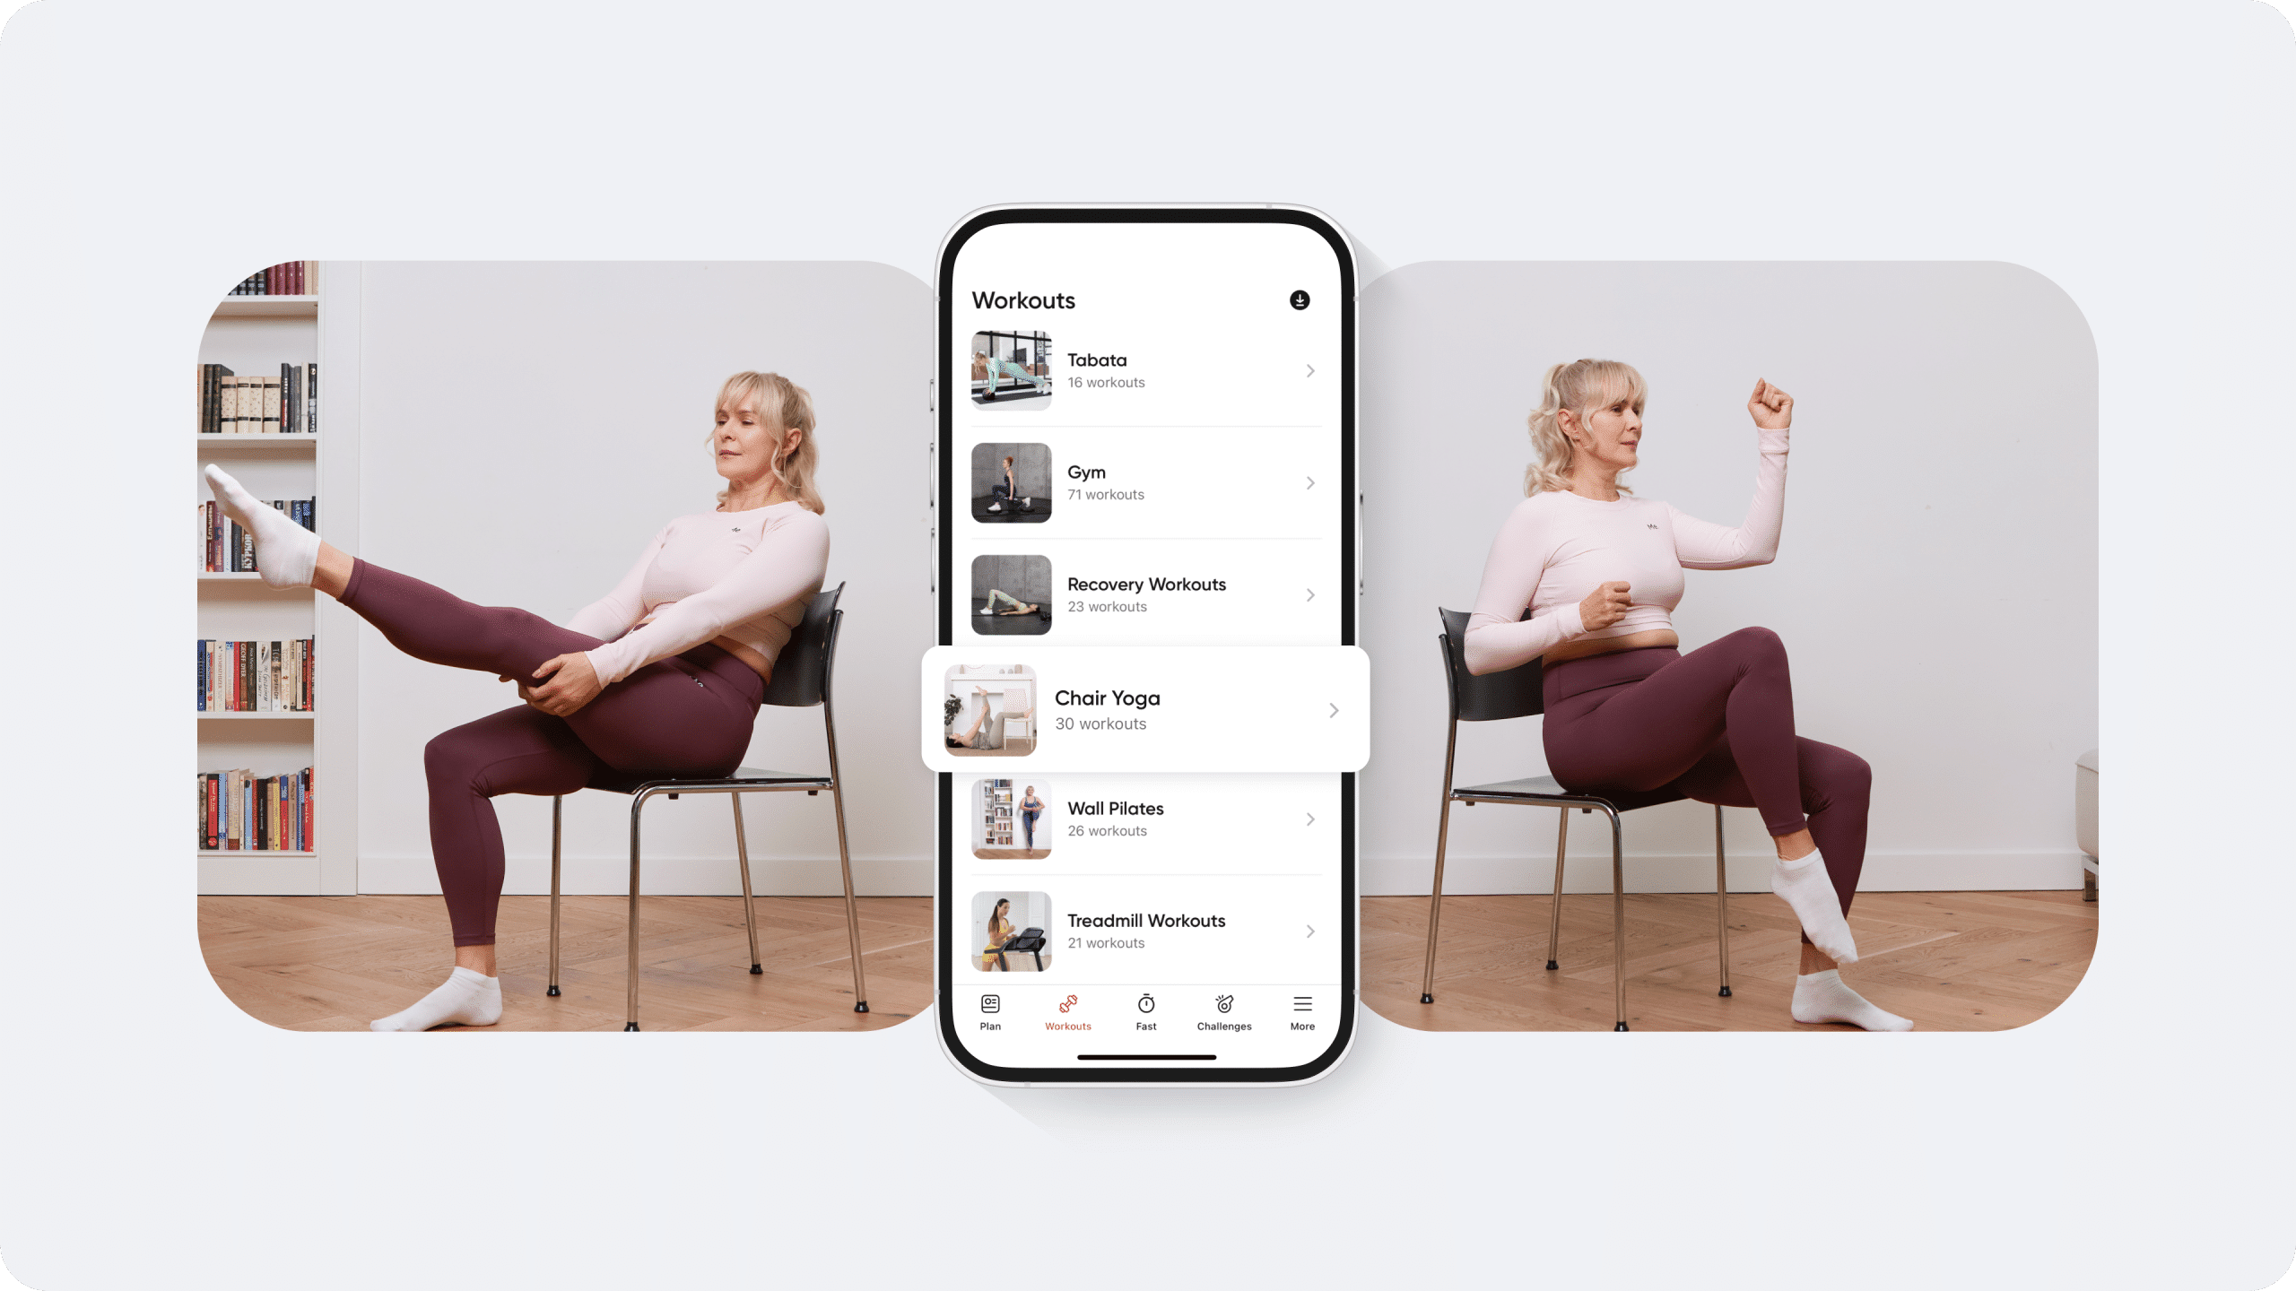
Task: Tap the download icon top right
Action: [1300, 299]
